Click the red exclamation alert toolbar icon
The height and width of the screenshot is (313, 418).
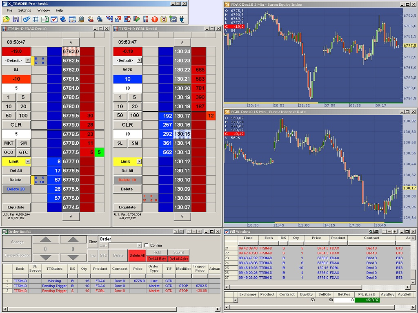[x=155, y=19]
